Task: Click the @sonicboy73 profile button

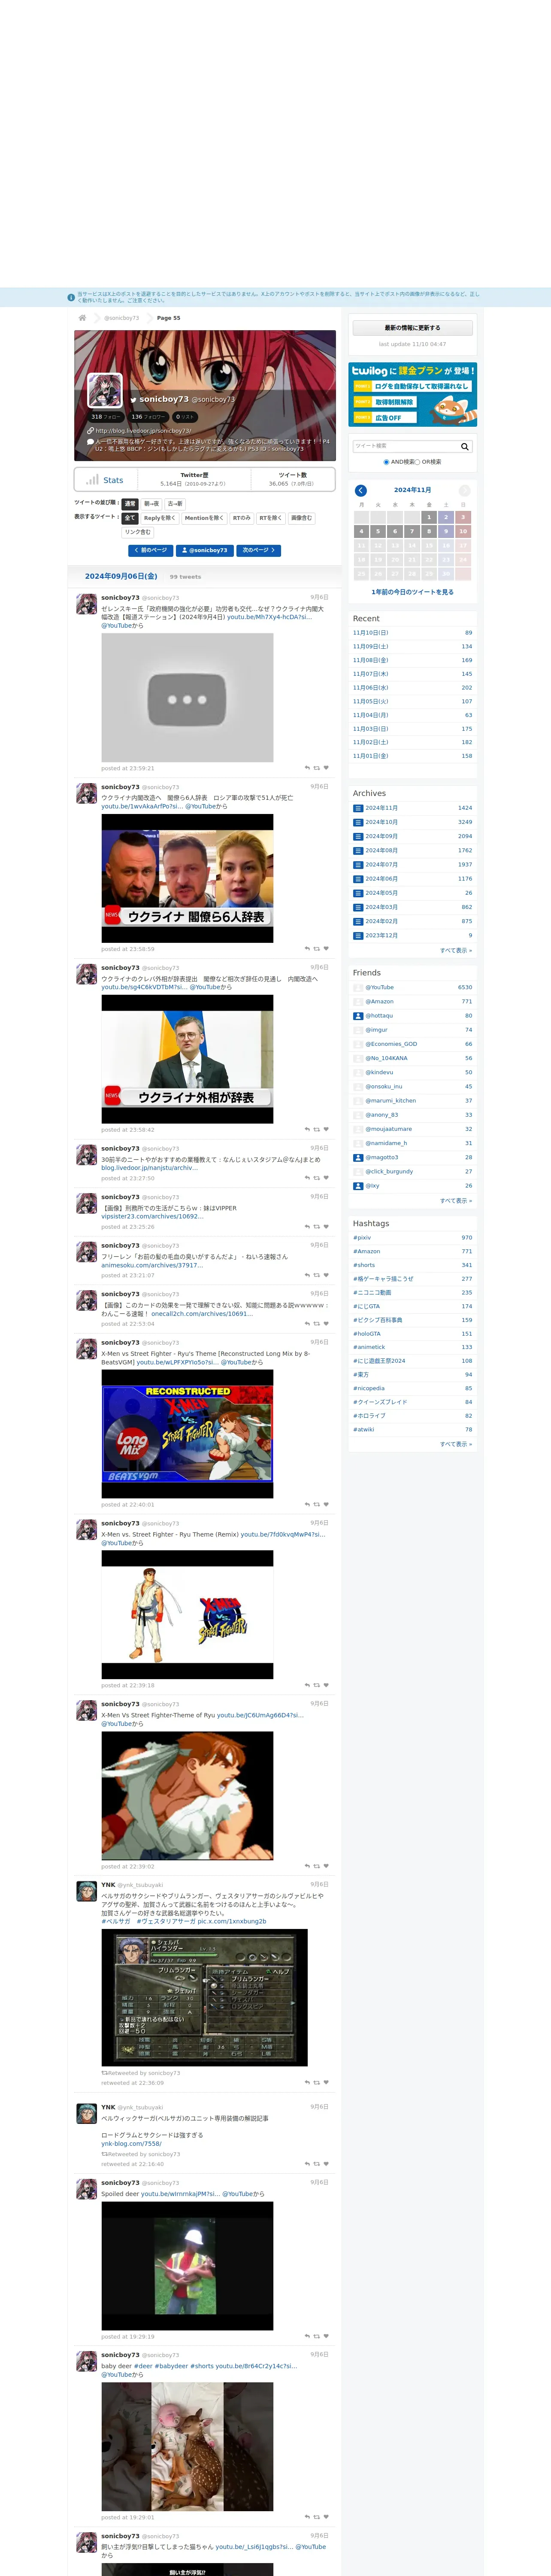Action: 205,550
